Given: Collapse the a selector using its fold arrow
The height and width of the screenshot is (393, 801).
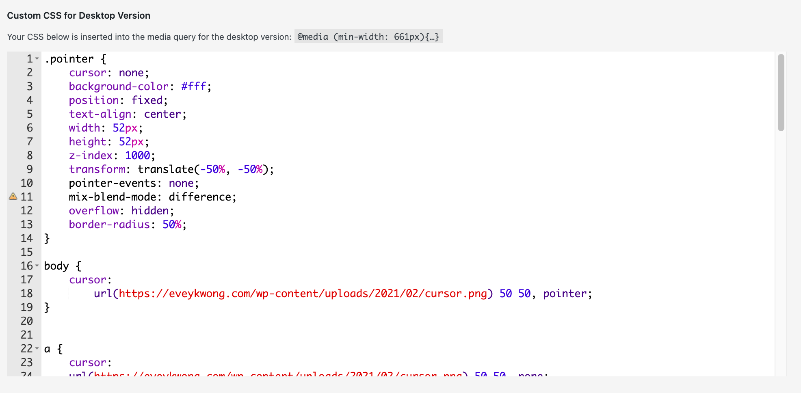Looking at the screenshot, I should coord(37,349).
